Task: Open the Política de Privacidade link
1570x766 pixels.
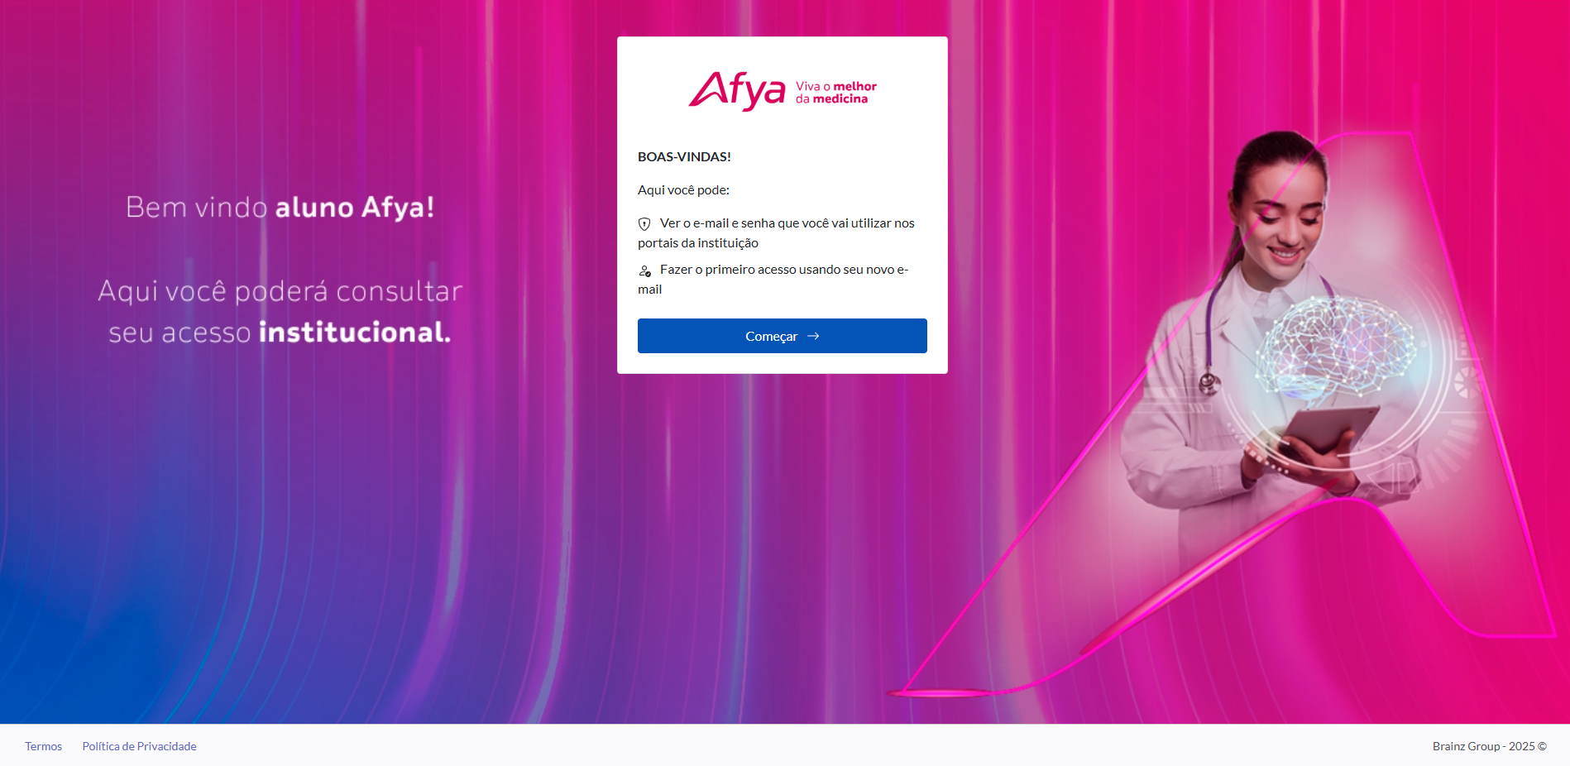Action: (139, 746)
